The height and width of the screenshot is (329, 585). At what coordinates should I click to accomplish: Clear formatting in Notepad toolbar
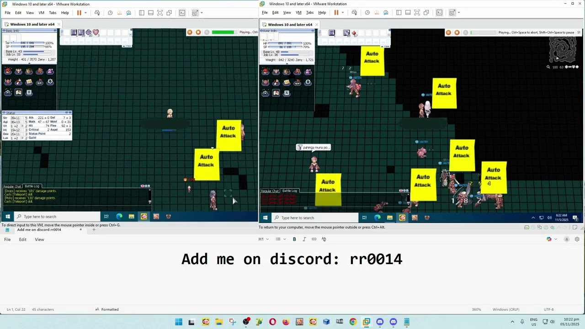coord(324,239)
